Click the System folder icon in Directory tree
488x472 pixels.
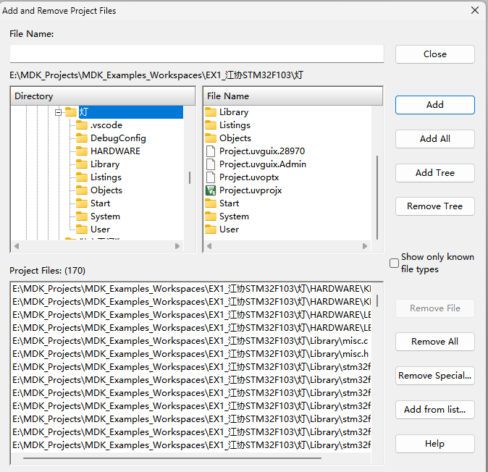(82, 216)
